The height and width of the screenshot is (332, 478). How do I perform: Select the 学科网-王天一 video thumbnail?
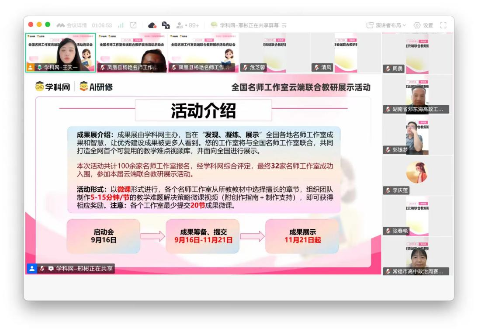(x=60, y=52)
